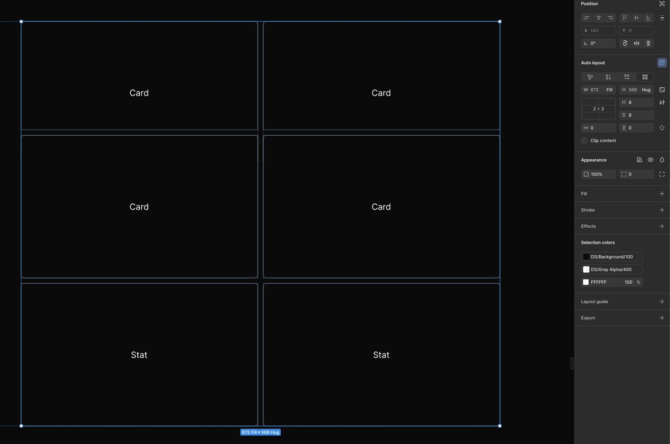Click the Layout guide section header
The height and width of the screenshot is (444, 670).
pos(595,302)
